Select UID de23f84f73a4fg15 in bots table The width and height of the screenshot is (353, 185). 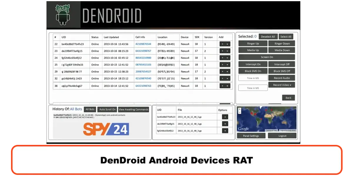(72, 51)
